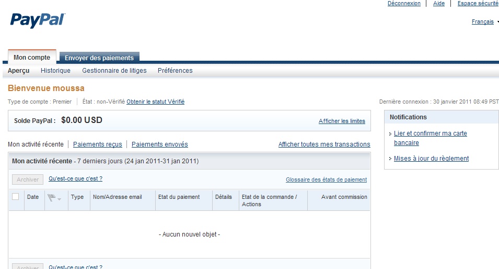This screenshot has width=499, height=269.
Task: Click the Déconnexion link
Action: 404,3
